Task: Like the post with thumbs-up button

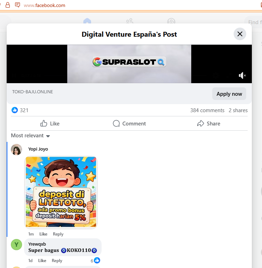Action: click(50, 123)
